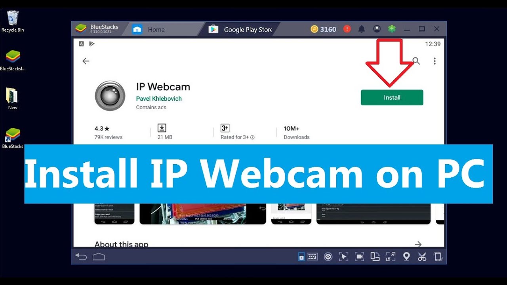The width and height of the screenshot is (507, 285).
Task: Open the BlueStacks desktop shortcut
Action: pos(13,138)
